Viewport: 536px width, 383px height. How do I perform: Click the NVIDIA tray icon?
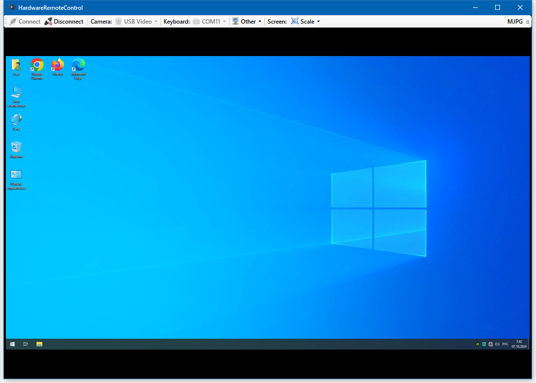(x=477, y=344)
